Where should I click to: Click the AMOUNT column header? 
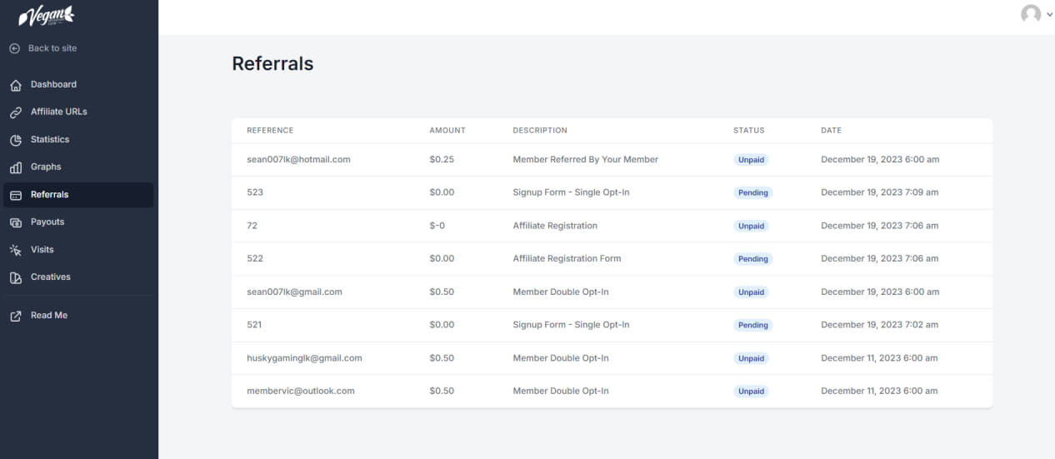coord(447,131)
